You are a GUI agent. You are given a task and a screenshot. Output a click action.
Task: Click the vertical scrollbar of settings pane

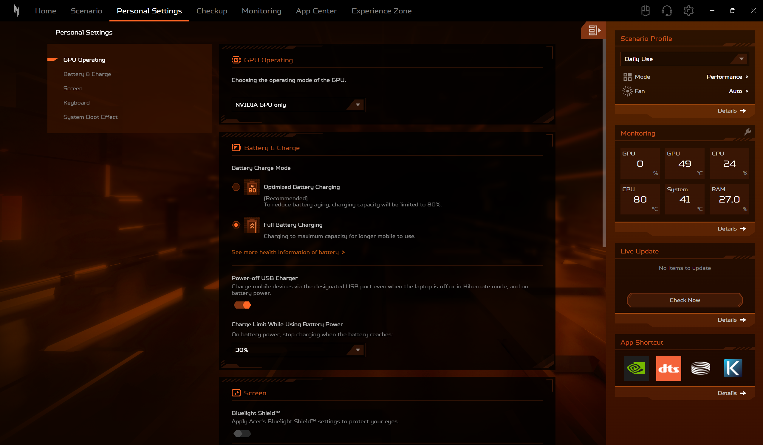[604, 142]
